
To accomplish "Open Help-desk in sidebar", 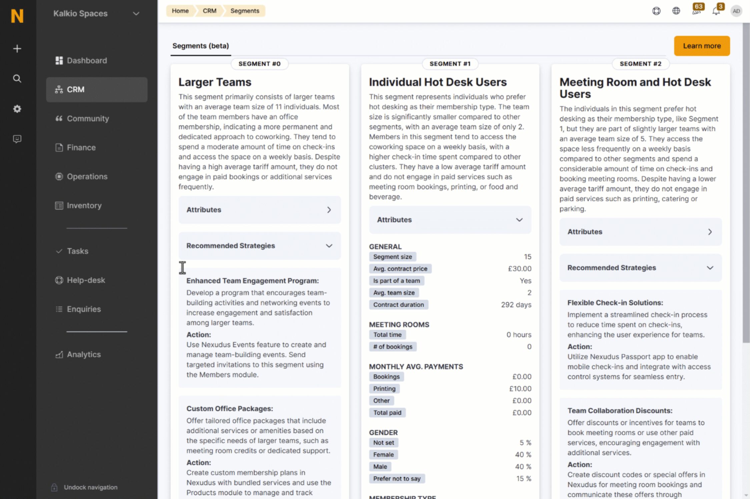I will pyautogui.click(x=86, y=280).
